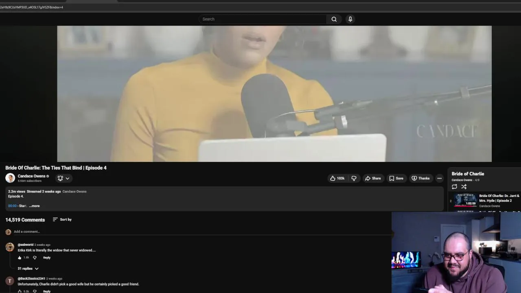Reply to @eabworld's comment
Image resolution: width=521 pixels, height=293 pixels.
pyautogui.click(x=47, y=258)
